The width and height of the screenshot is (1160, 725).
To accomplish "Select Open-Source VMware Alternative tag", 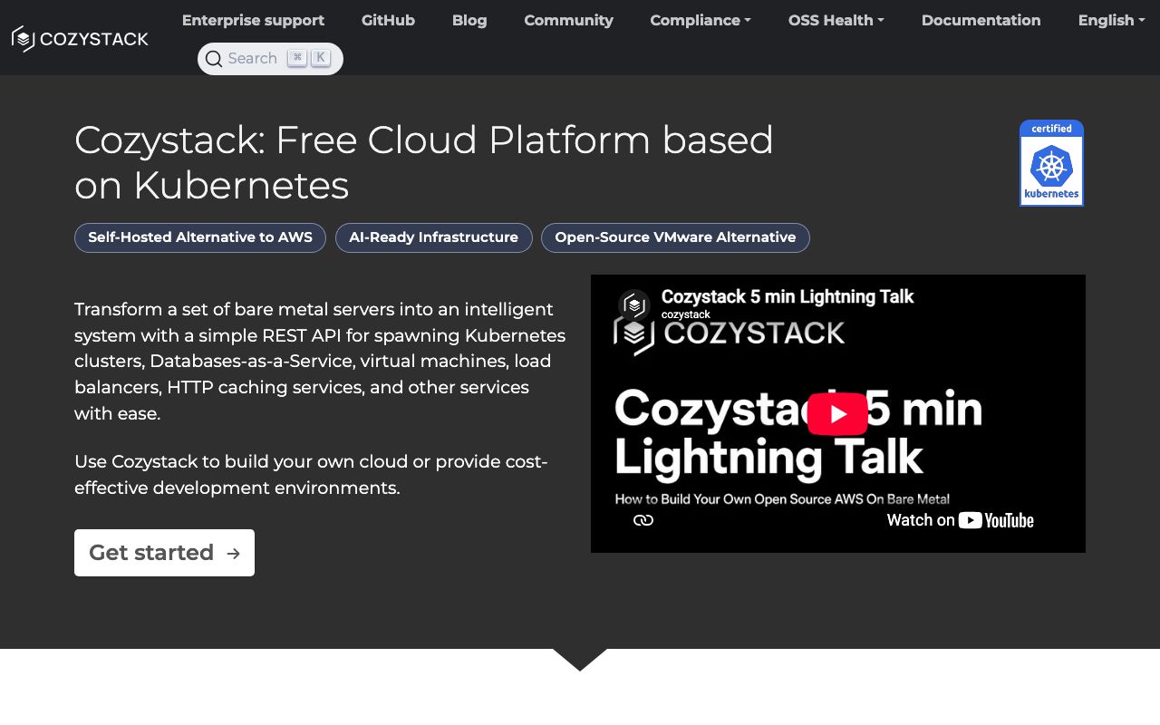I will click(x=675, y=237).
